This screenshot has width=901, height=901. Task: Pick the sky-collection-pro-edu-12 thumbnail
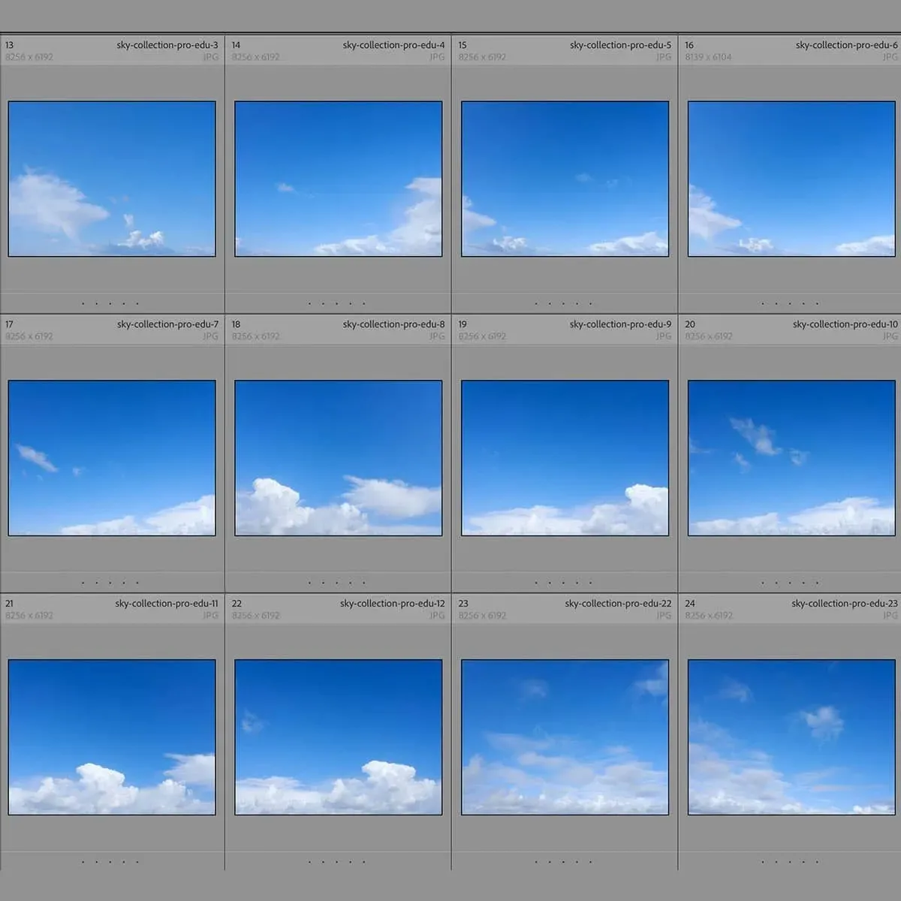338,737
